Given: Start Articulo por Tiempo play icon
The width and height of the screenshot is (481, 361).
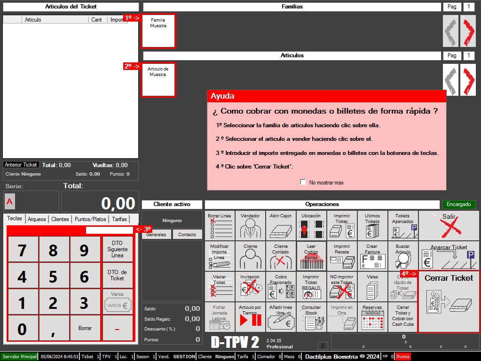Looking at the screenshot, I should click(x=250, y=317).
